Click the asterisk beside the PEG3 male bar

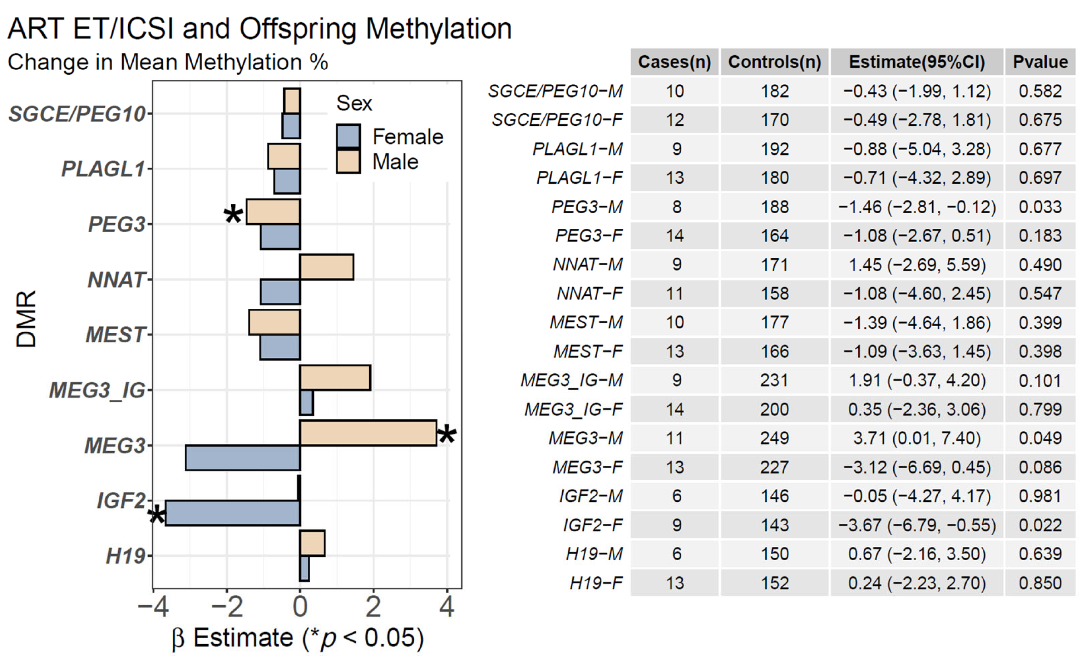[x=233, y=215]
